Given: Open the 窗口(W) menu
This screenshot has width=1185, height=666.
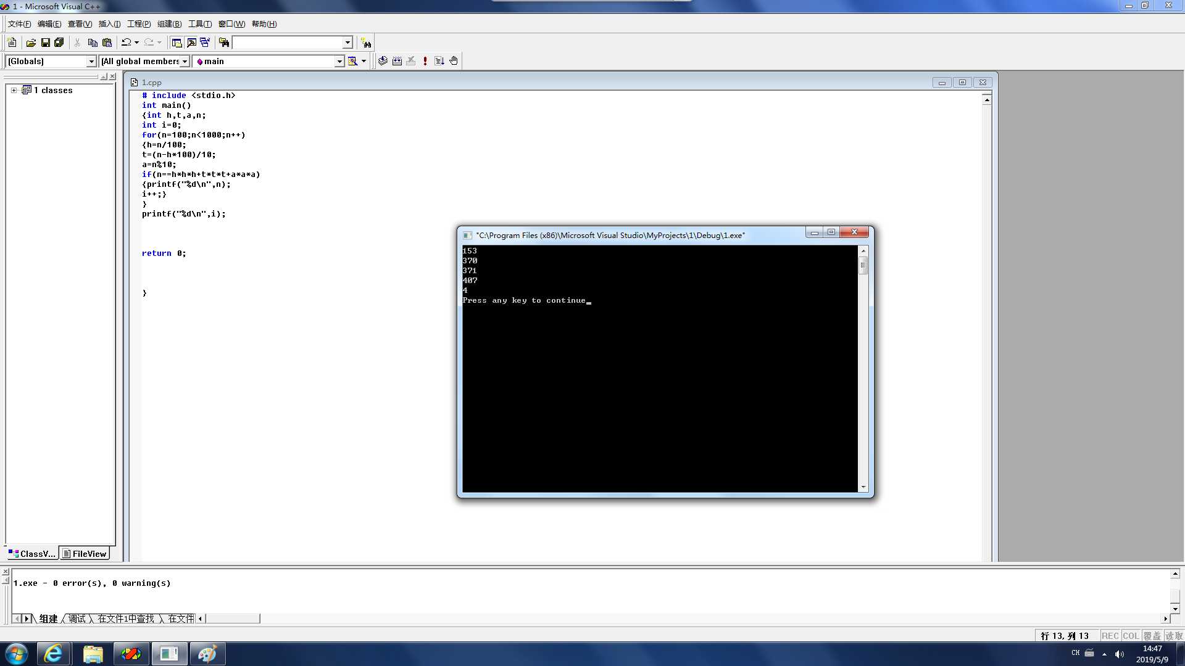Looking at the screenshot, I should point(231,24).
